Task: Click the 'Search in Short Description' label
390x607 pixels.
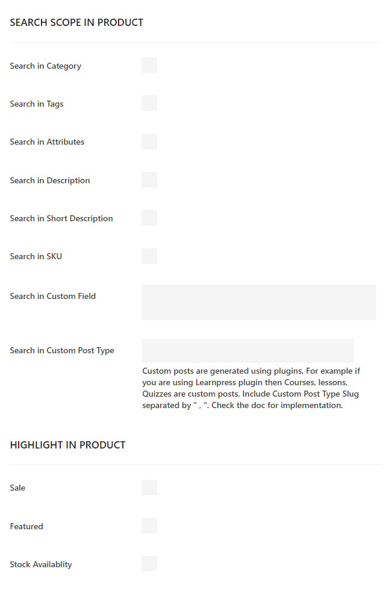Action: pyautogui.click(x=61, y=218)
